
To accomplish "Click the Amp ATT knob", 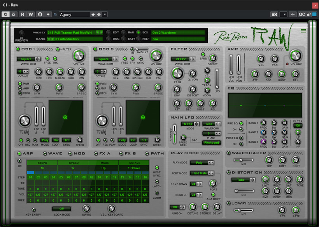I will coord(255,74).
